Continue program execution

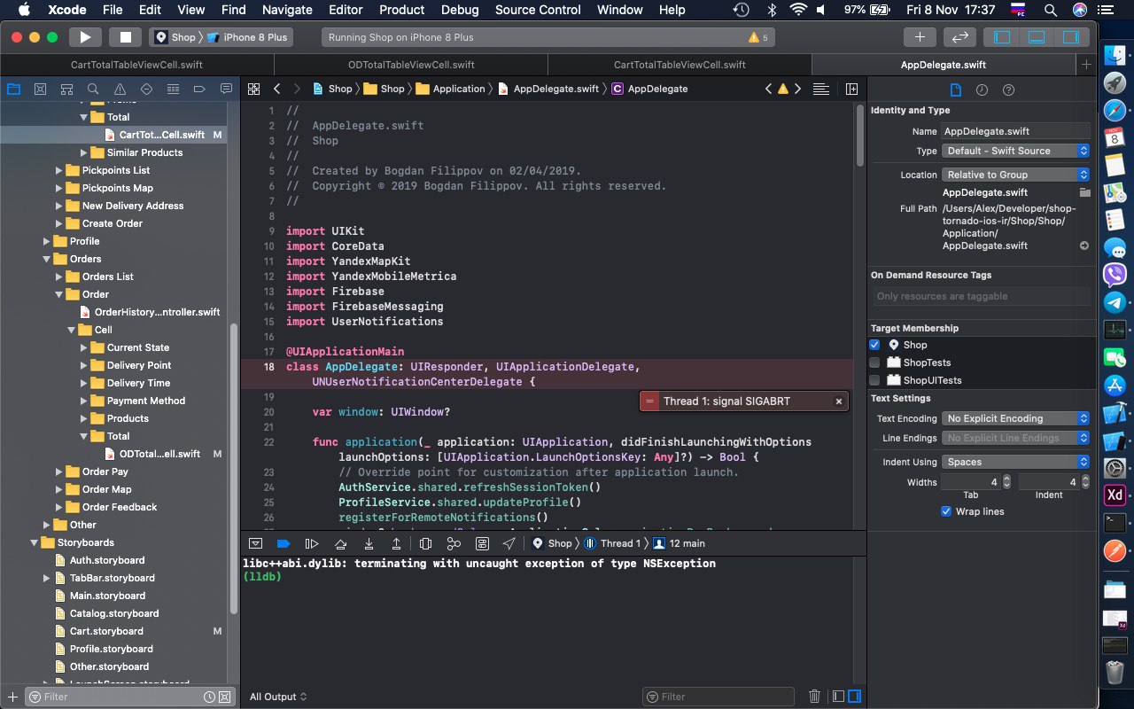311,543
